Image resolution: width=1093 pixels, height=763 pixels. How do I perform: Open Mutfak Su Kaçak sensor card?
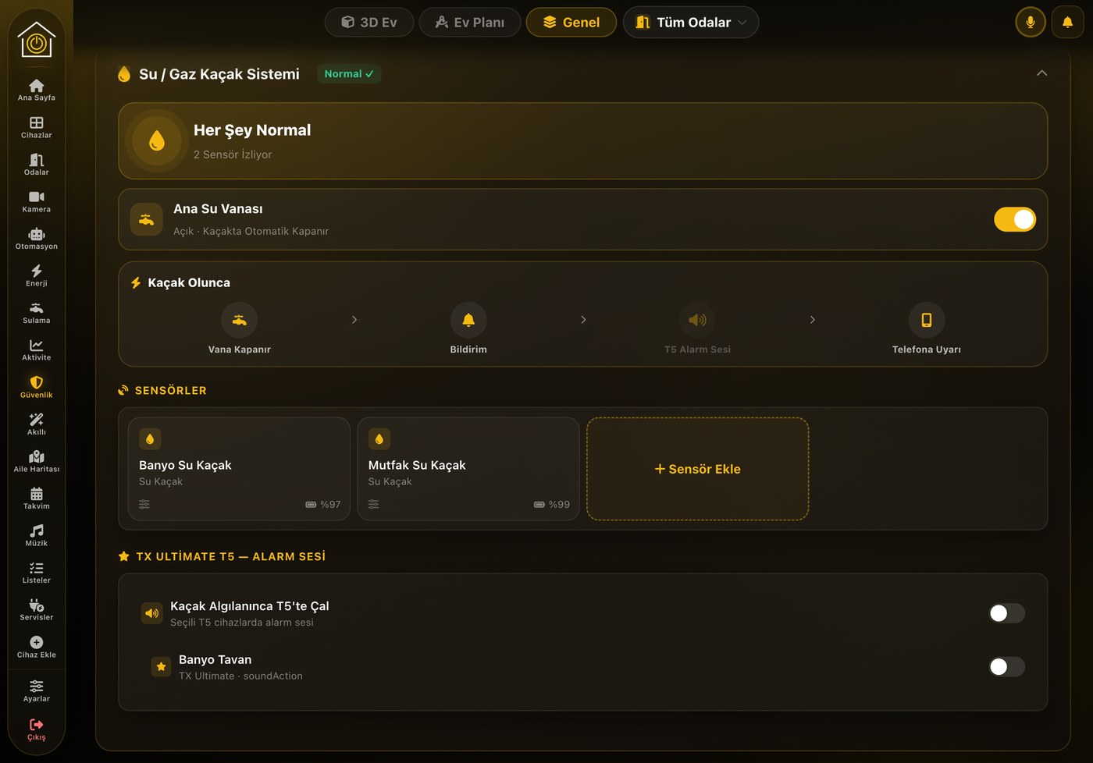(468, 469)
